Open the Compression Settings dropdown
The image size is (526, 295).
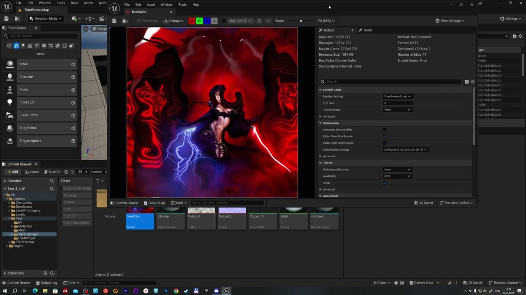pyautogui.click(x=406, y=150)
